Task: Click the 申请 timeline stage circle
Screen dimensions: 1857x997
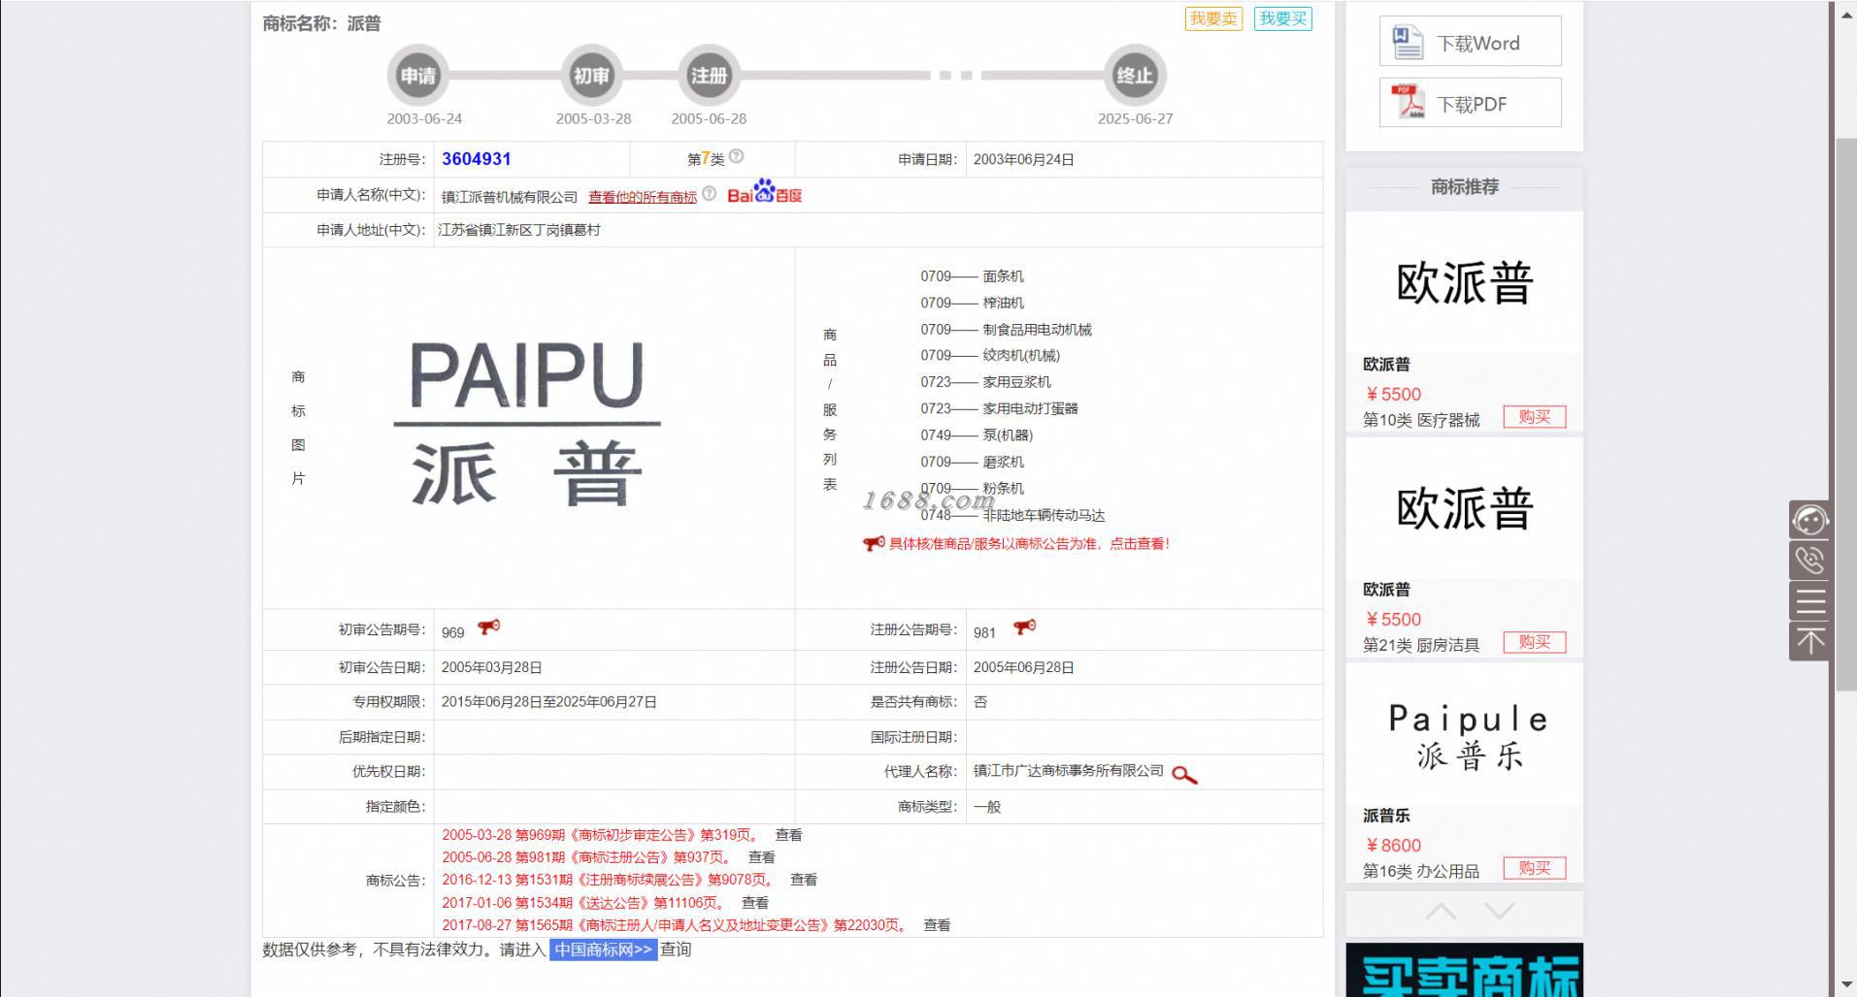Action: (418, 76)
